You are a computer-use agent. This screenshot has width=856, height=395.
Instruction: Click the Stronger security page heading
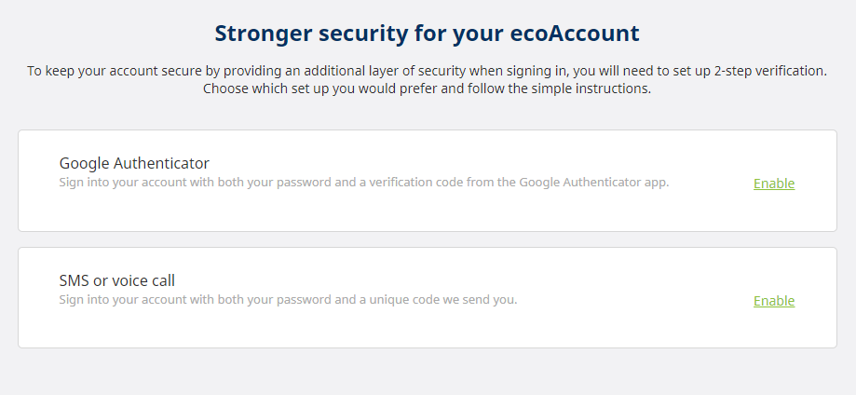(x=427, y=34)
